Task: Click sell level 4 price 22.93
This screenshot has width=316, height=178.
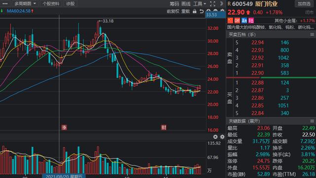Action: 257,50
